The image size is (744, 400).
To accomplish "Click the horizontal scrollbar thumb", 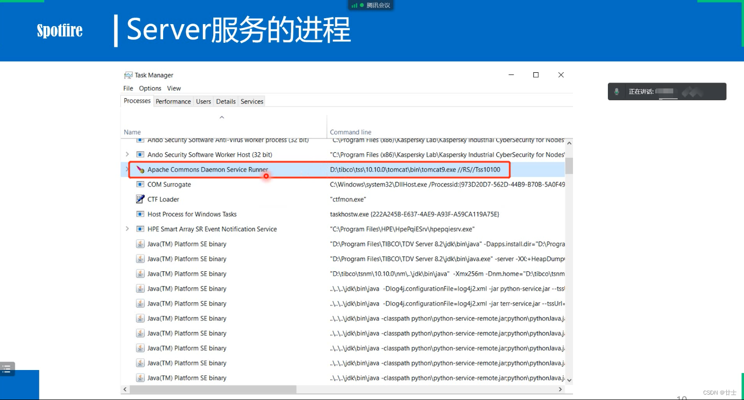I will pos(213,389).
